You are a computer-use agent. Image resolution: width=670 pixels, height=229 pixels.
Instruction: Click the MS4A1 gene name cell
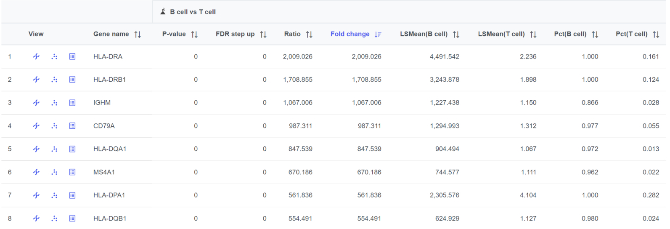pyautogui.click(x=104, y=172)
